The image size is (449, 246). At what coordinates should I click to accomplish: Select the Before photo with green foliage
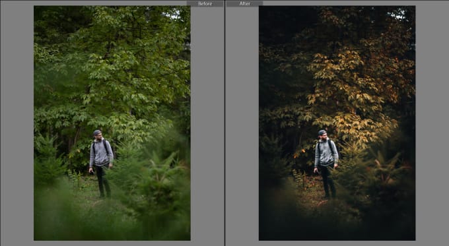pyautogui.click(x=112, y=123)
